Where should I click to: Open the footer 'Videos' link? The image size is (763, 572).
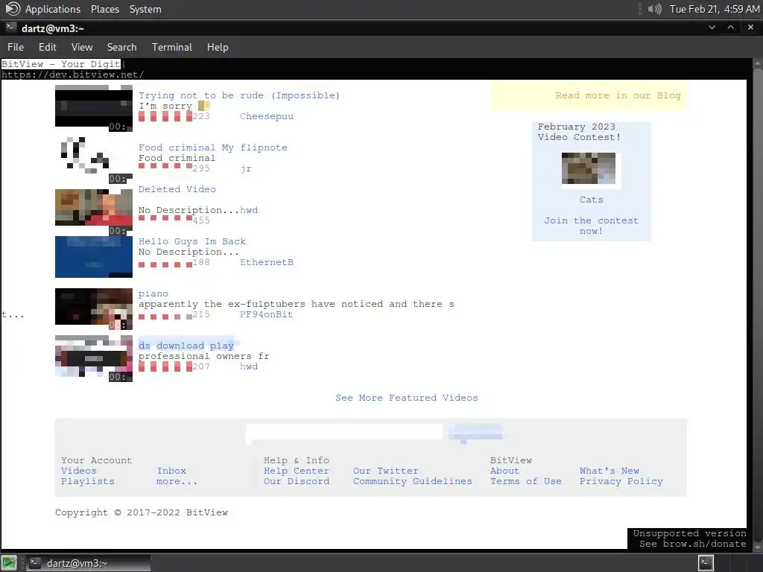pos(79,471)
